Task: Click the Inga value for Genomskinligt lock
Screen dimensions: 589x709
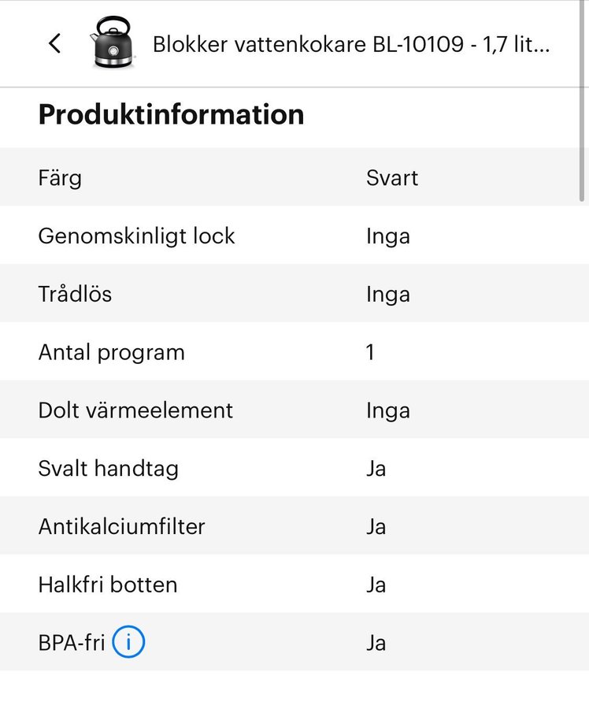Action: 387,236
